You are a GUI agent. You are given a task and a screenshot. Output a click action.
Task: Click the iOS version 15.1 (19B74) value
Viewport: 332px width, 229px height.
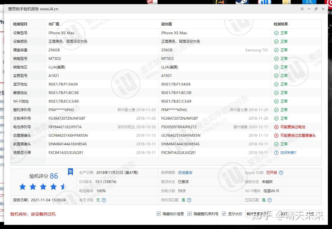106,182
